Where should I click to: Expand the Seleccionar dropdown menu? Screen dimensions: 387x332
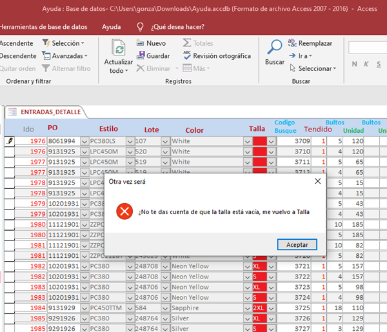coord(316,68)
